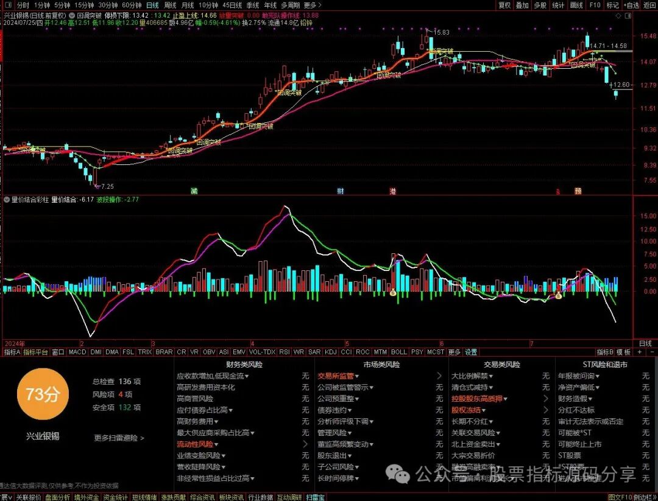Viewport: 658px width, 501px height.
Task: Click the 复权 button
Action: (504, 5)
